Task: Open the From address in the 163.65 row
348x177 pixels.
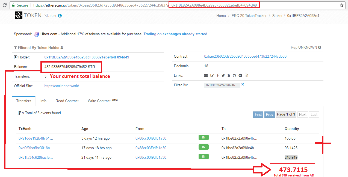Action: point(152,138)
